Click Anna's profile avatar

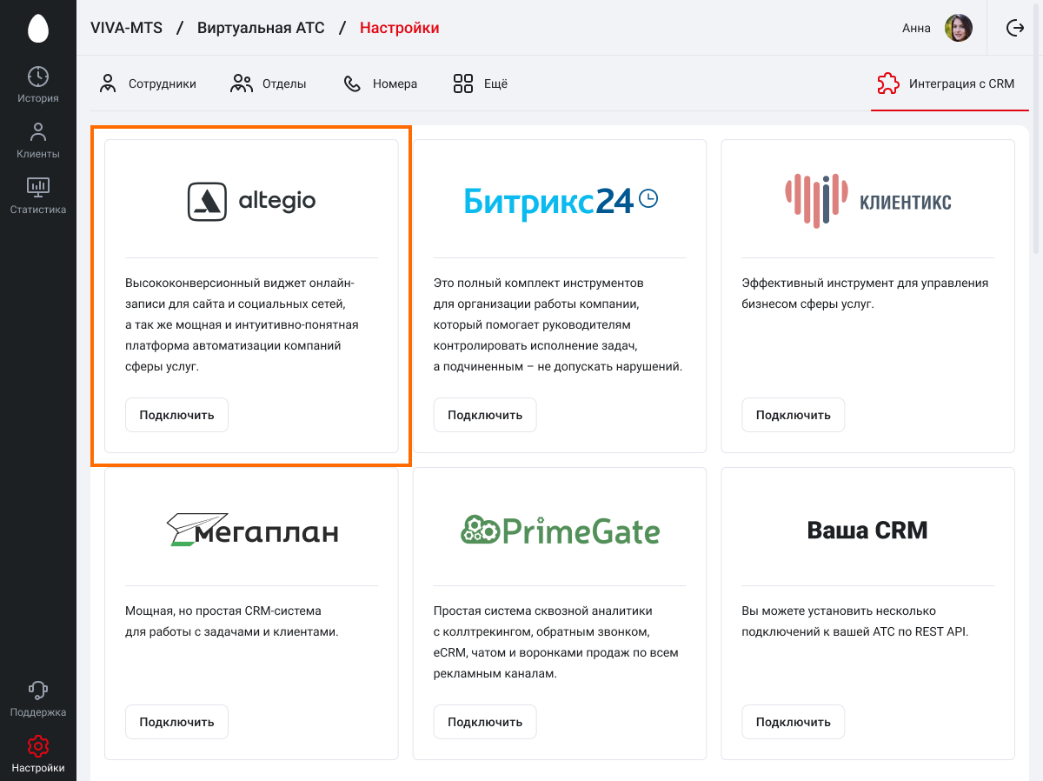(x=958, y=28)
